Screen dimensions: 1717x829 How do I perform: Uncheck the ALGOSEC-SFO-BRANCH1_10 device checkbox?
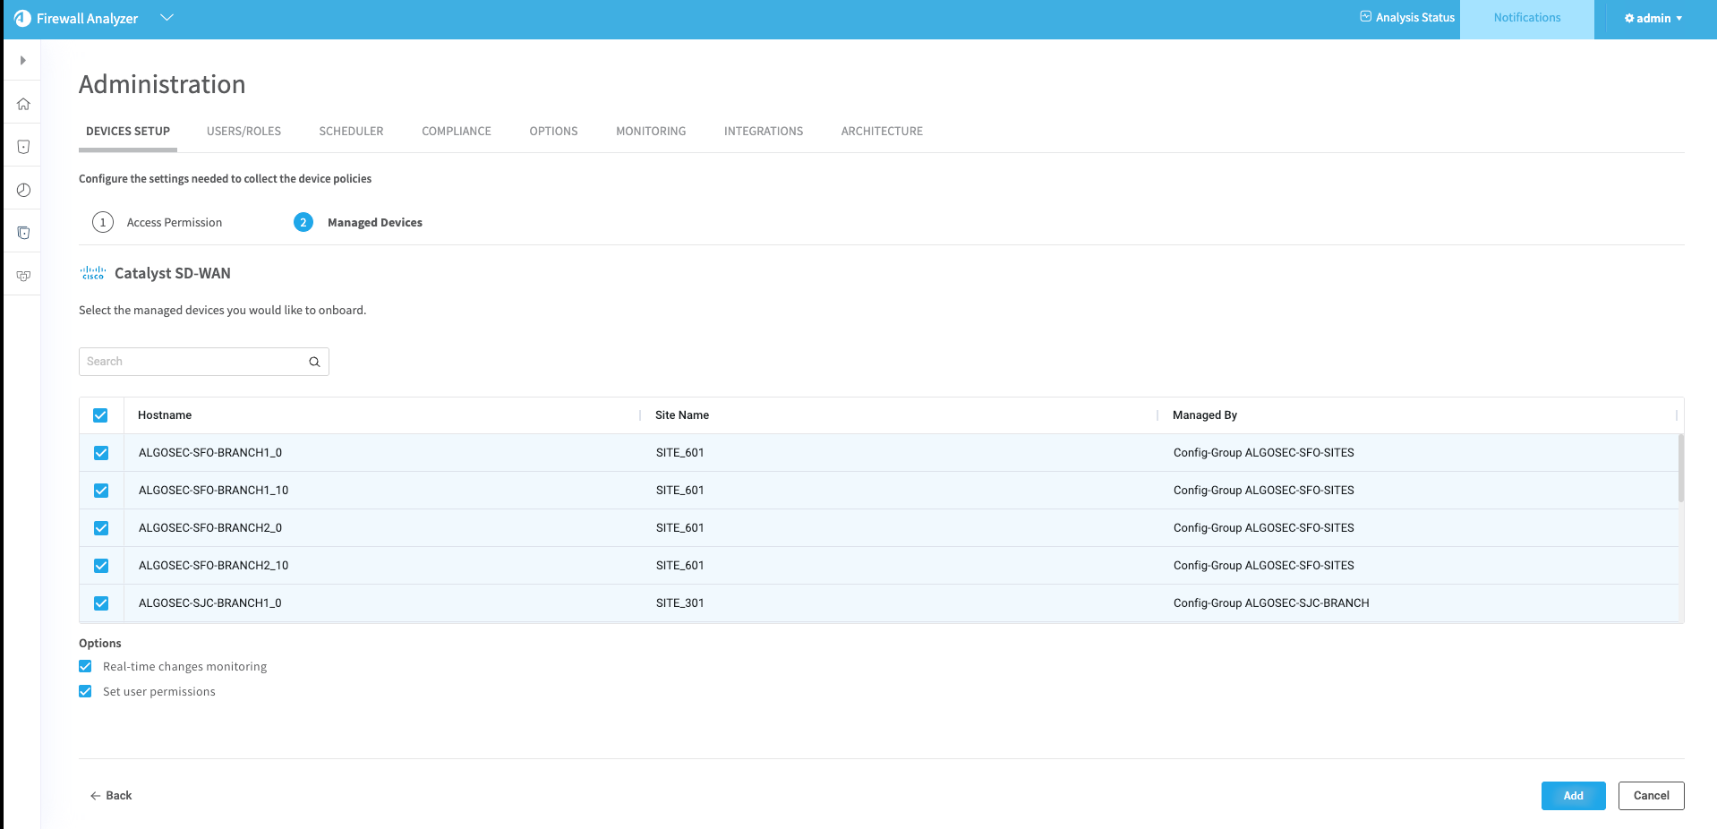pyautogui.click(x=101, y=491)
